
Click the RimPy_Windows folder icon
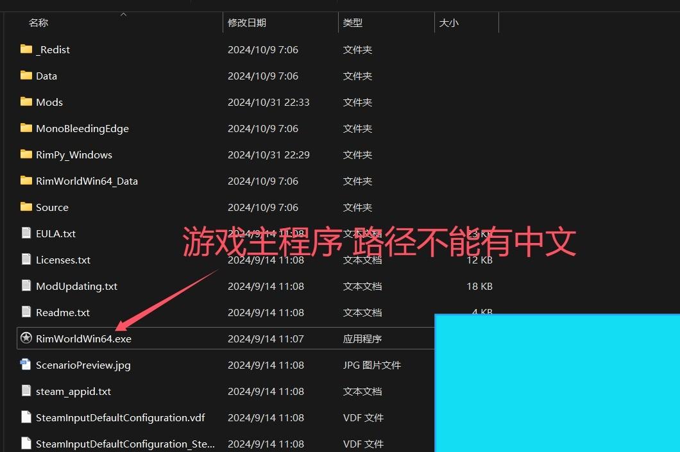pos(26,155)
